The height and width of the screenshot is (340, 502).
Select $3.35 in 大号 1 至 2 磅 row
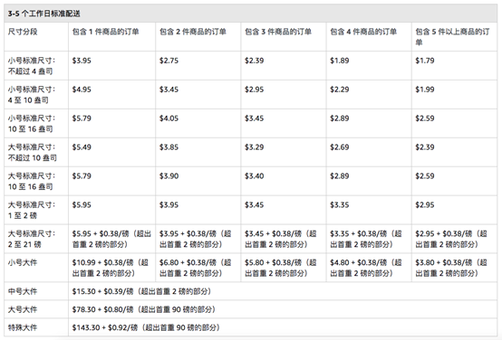340,205
